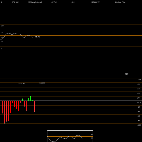Click the MR panel title label
This screenshot has width=142, height=142.
[x=127, y=74]
